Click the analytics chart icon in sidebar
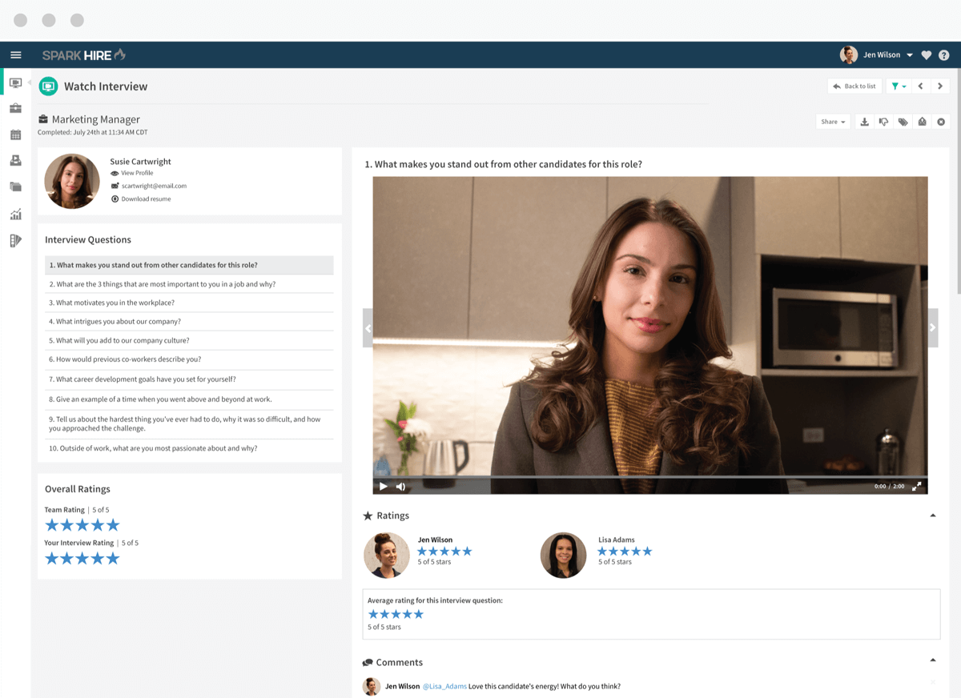 click(x=16, y=214)
